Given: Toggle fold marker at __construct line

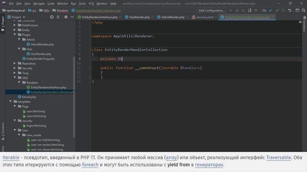Looking at the screenshot, I should click(90, 68).
